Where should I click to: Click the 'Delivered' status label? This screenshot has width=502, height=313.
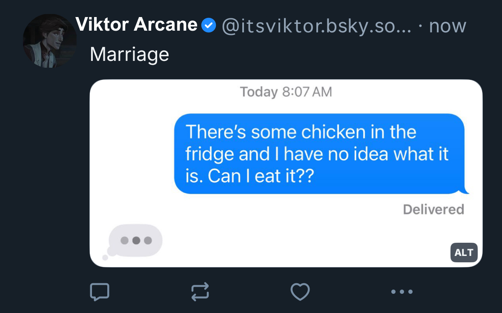(x=433, y=210)
